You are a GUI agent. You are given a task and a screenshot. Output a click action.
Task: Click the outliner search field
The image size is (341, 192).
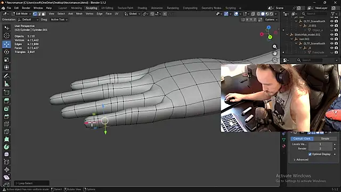(x=314, y=14)
